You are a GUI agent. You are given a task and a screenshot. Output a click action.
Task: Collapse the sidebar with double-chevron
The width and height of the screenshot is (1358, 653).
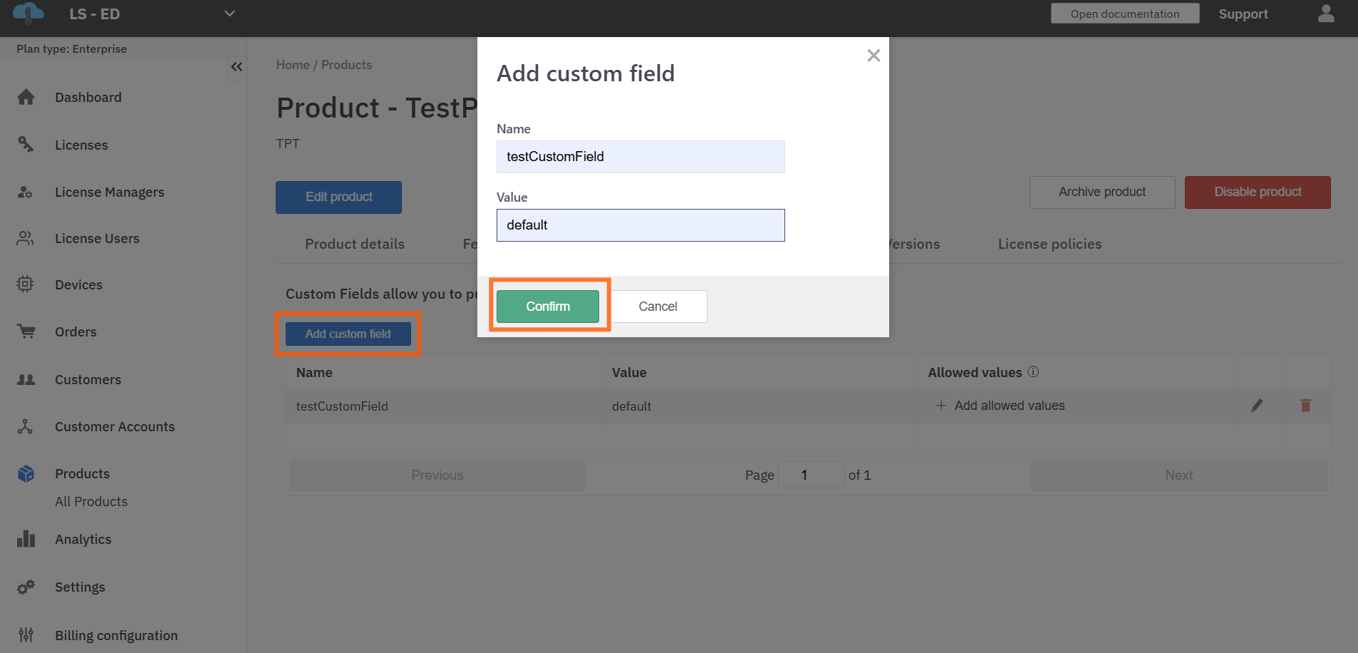click(237, 67)
